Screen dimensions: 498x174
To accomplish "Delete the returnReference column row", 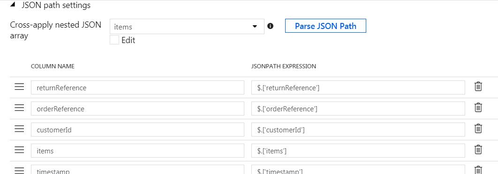I will [478, 87].
